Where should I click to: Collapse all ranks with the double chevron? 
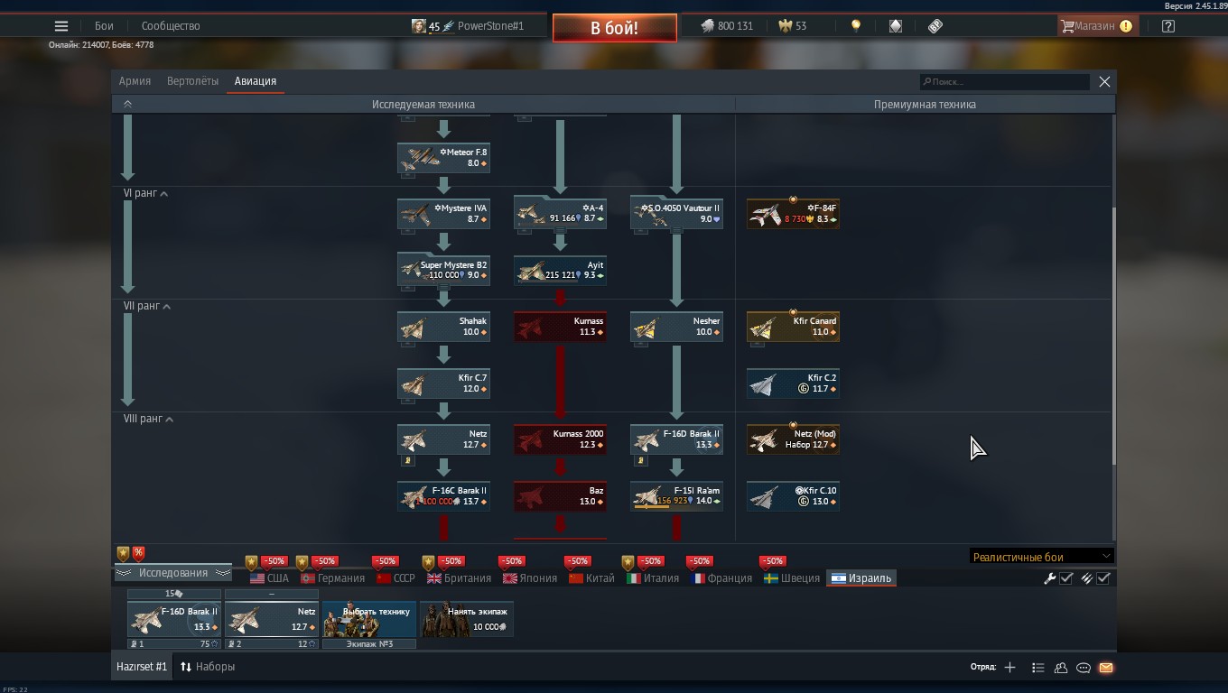127,104
